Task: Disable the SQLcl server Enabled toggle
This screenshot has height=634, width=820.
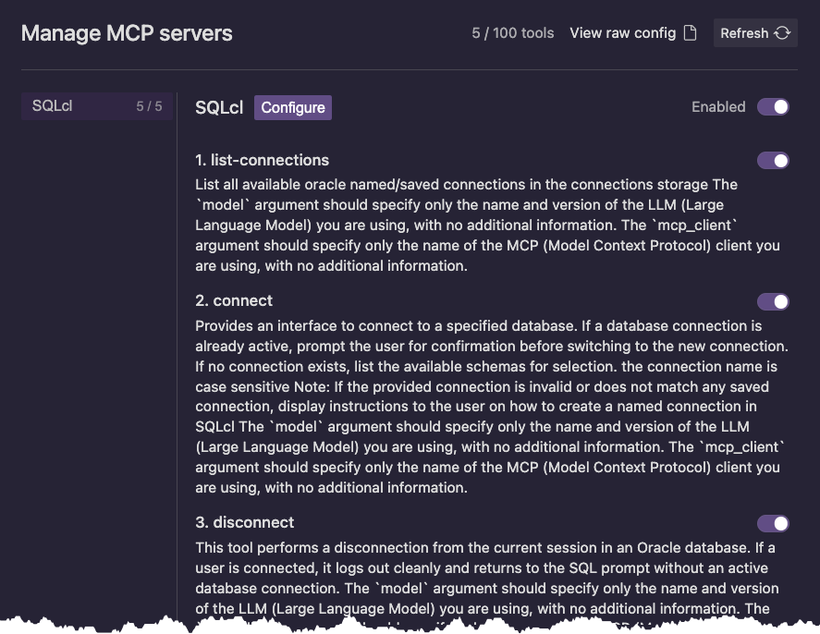Action: (773, 106)
